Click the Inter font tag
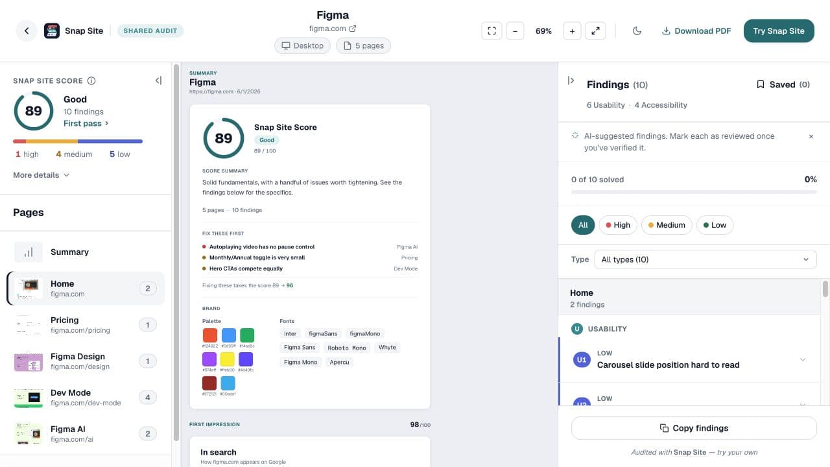Image resolution: width=830 pixels, height=467 pixels. pos(290,333)
